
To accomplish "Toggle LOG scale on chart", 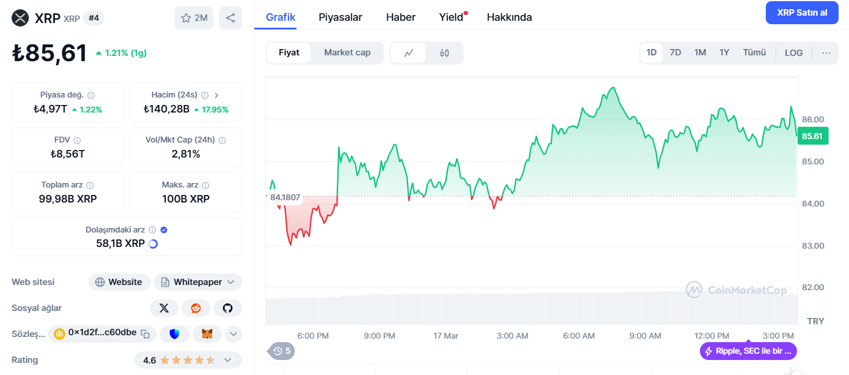I will 794,52.
